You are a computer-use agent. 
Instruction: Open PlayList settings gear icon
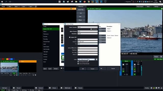[x=76, y=88]
